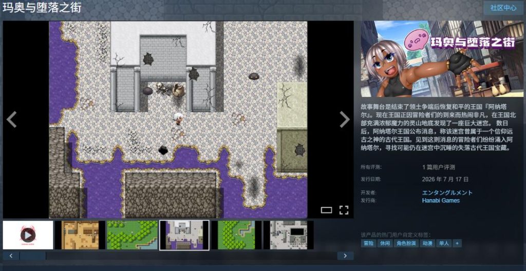Viewport: 526px width, 271px height.
Task: Select the 单人 tag
Action: click(444, 243)
